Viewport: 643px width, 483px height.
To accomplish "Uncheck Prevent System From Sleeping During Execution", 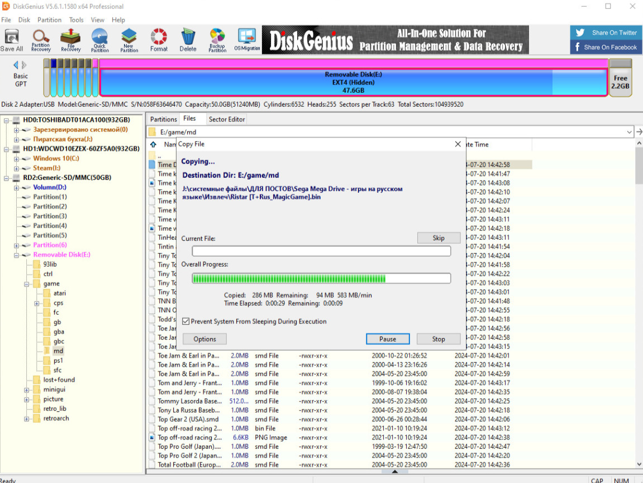I will point(187,321).
